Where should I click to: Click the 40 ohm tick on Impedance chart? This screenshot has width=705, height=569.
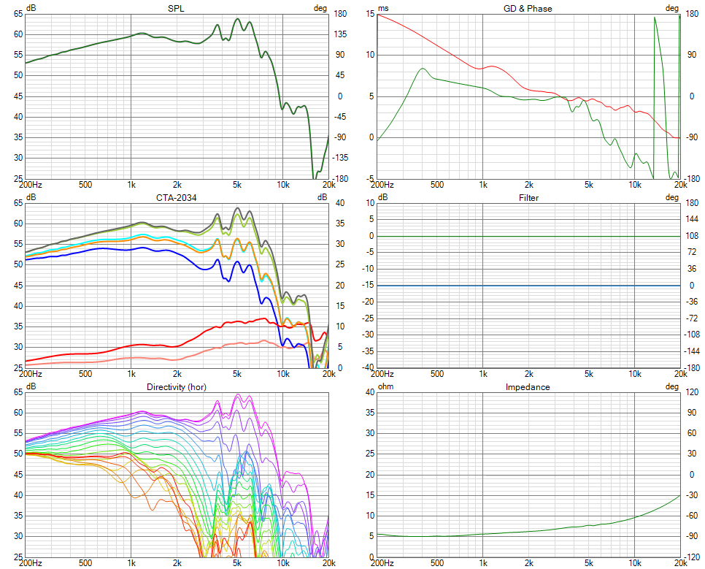point(370,392)
